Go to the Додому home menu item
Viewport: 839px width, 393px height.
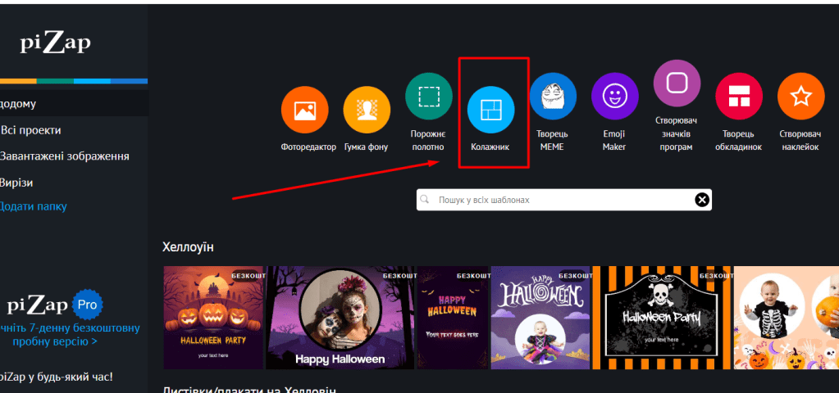(x=20, y=104)
